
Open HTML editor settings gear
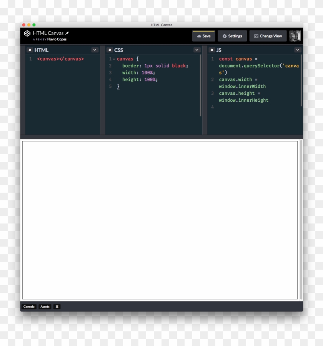[x=30, y=50]
